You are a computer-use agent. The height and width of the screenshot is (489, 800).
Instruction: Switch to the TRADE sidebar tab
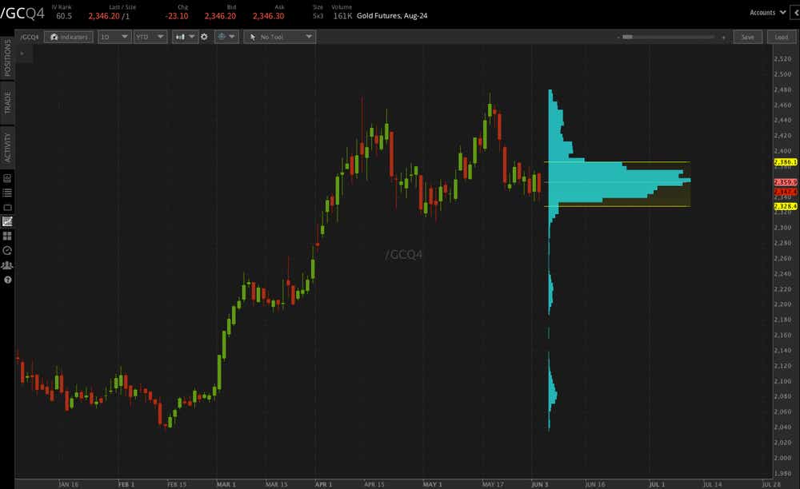click(6, 100)
